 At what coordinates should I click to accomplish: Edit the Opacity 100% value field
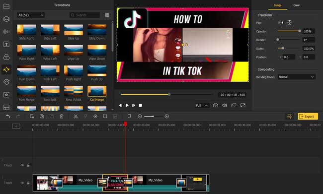point(309,31)
